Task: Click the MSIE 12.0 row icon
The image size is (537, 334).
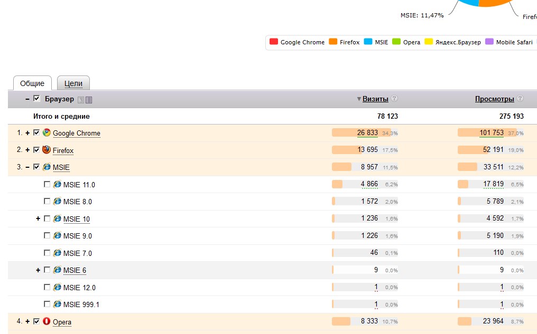Action: 57,287
